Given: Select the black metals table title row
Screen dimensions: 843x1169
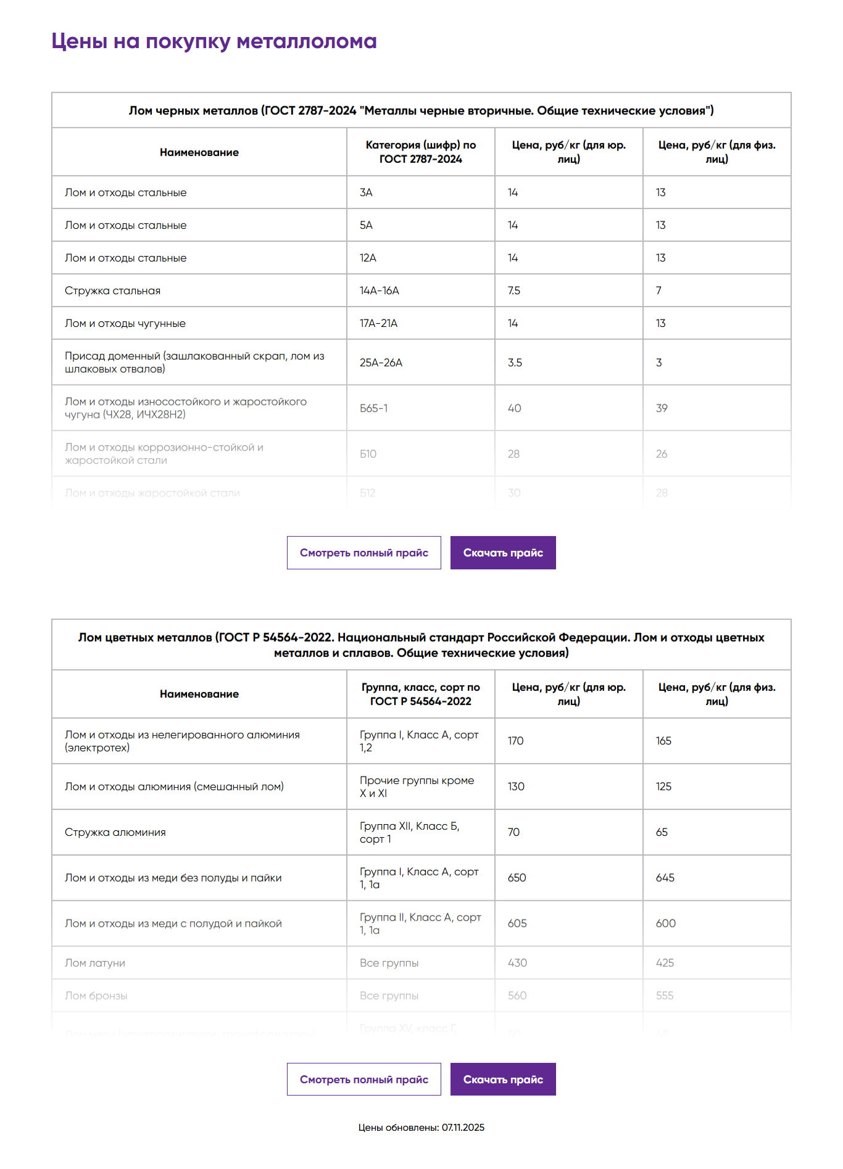Looking at the screenshot, I should [421, 111].
